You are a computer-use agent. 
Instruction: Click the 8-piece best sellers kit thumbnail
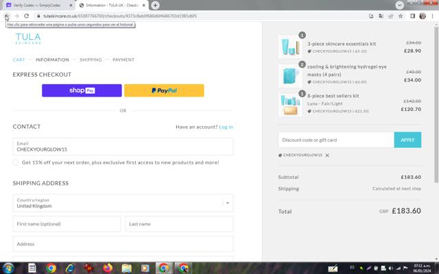pos(290,105)
